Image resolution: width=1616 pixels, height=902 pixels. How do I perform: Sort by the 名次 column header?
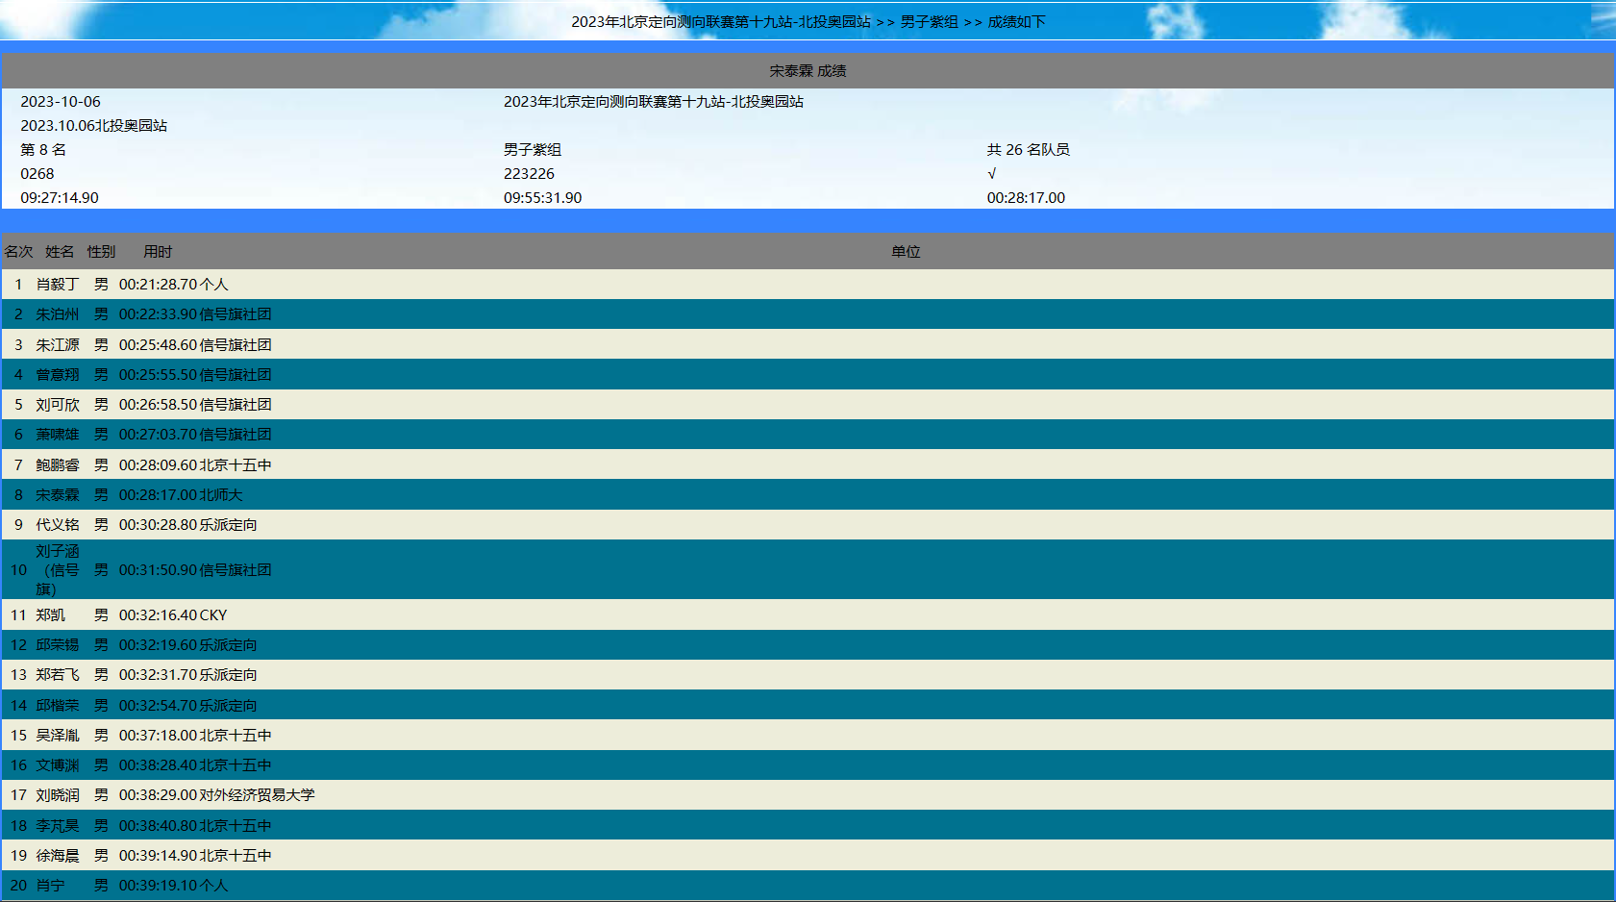[x=18, y=251]
